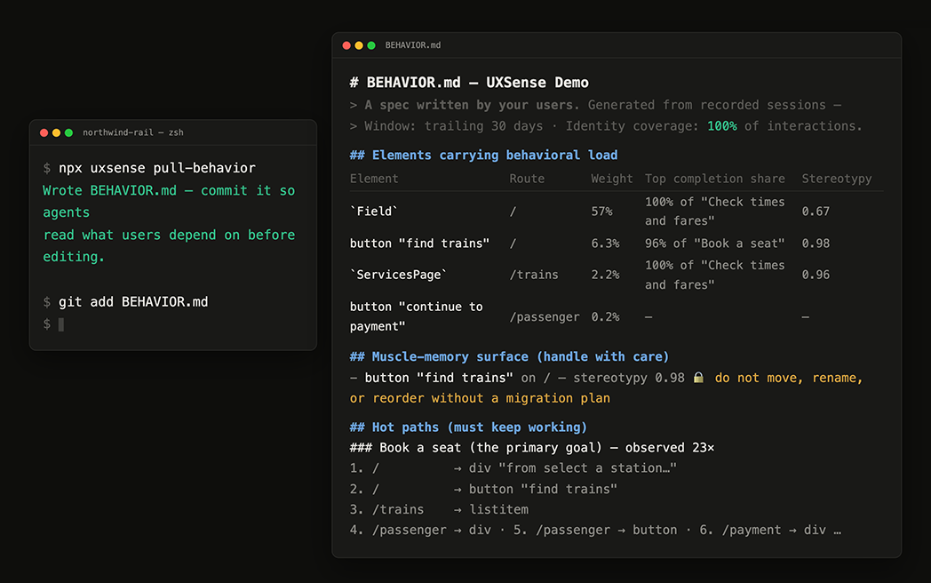Click '### Book a seat (the primary goal)' subheading
931x583 pixels.
tap(475, 448)
